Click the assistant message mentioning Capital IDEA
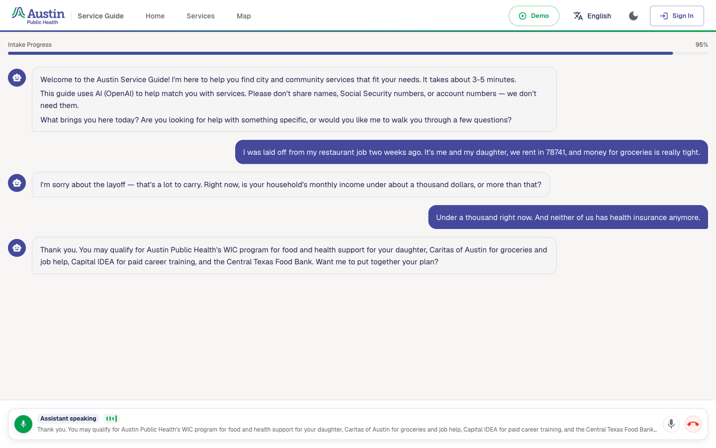The image size is (716, 448). click(294, 256)
